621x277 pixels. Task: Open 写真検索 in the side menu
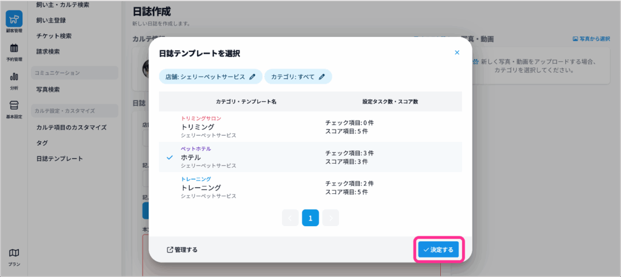point(48,90)
